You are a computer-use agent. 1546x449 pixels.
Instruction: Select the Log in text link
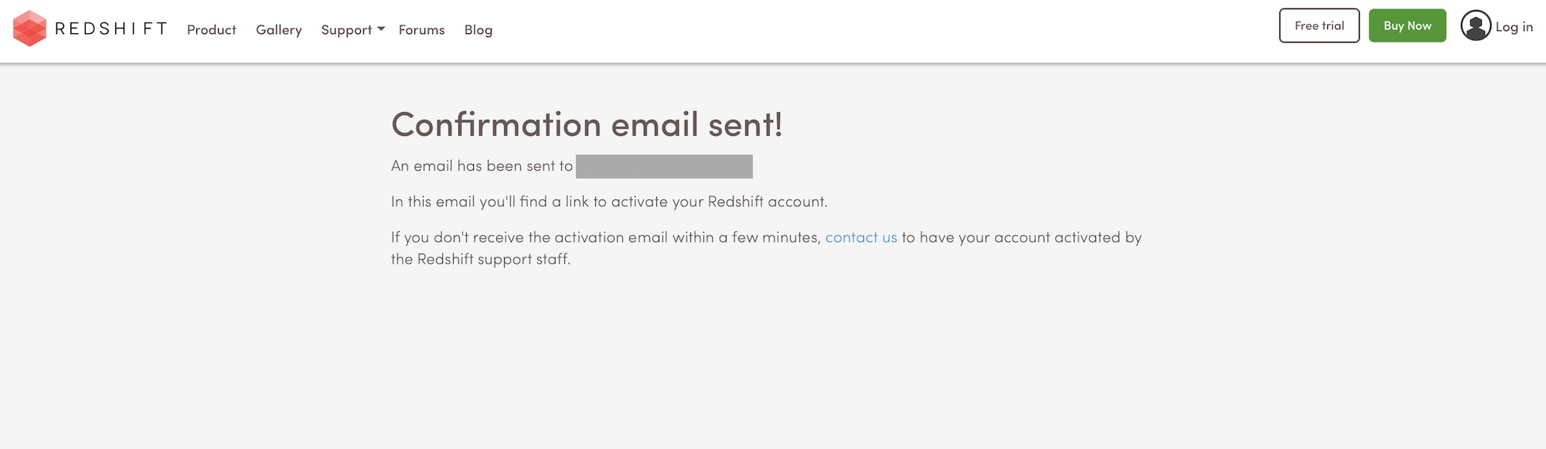tap(1514, 27)
